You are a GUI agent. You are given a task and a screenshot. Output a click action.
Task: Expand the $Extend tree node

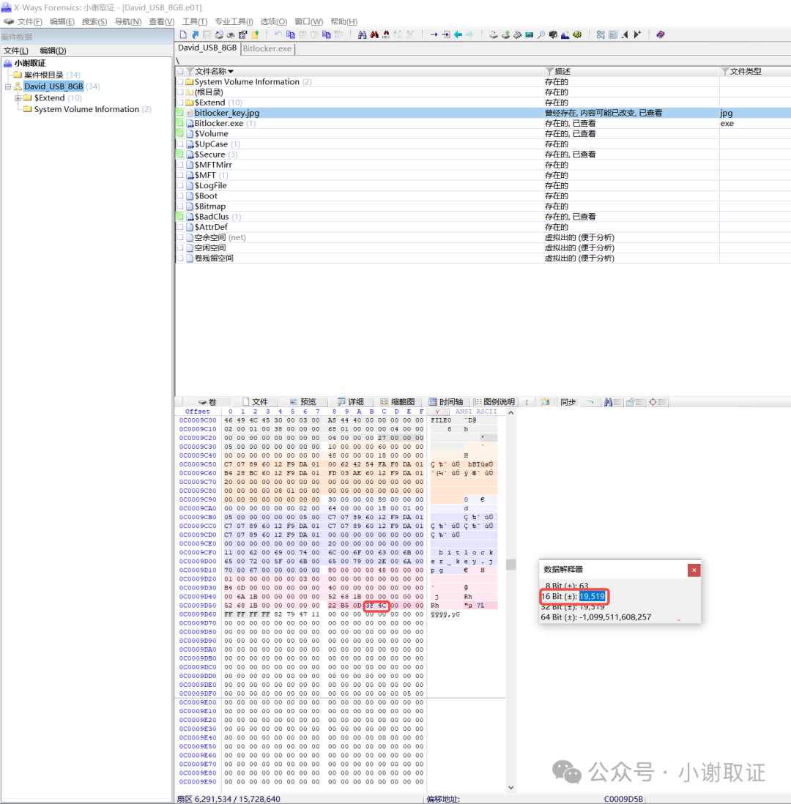point(18,97)
